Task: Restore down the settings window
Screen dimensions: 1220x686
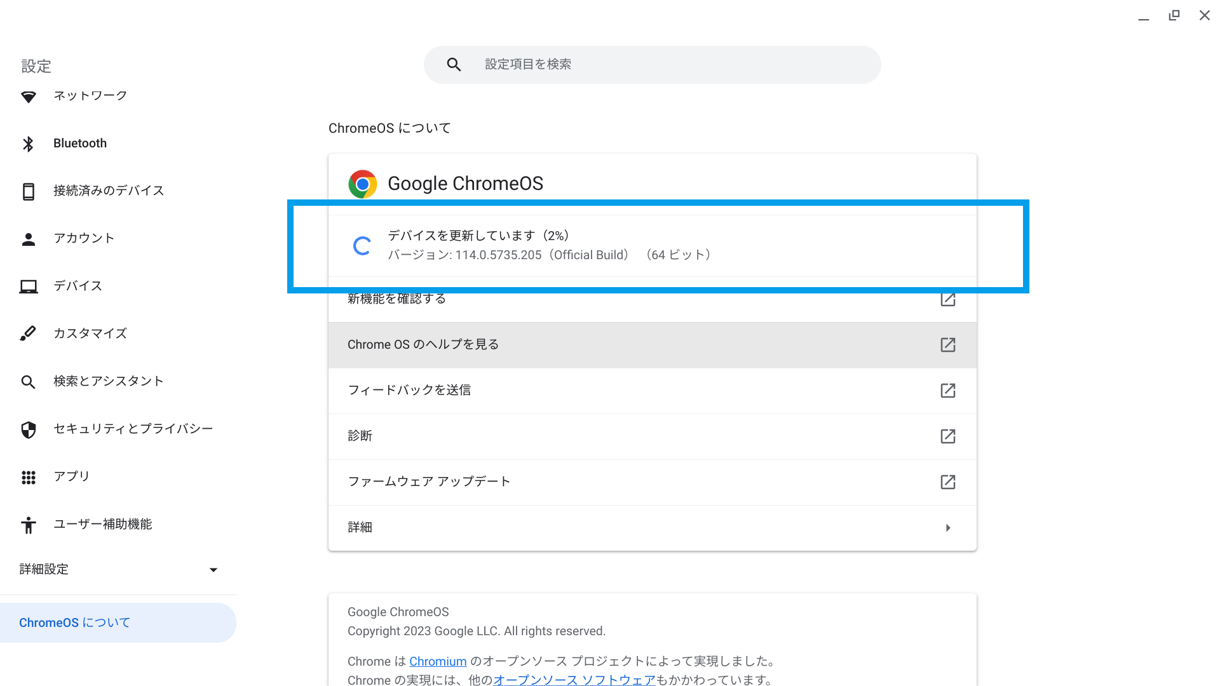Action: pyautogui.click(x=1174, y=15)
